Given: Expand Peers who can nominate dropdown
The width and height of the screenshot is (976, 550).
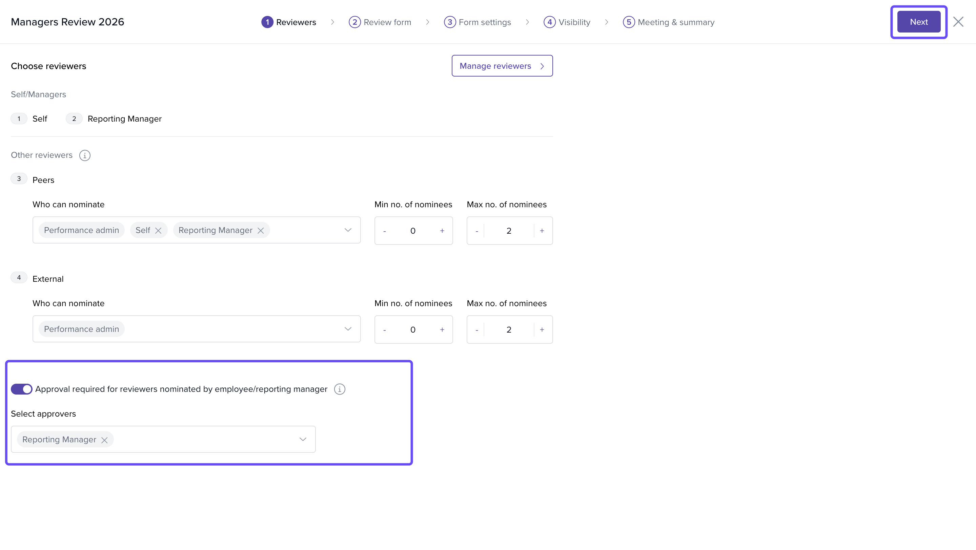Looking at the screenshot, I should pyautogui.click(x=348, y=230).
